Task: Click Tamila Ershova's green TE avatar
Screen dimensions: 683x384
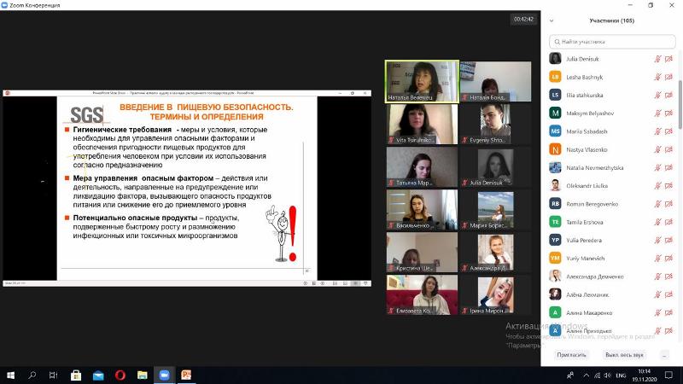Action: pyautogui.click(x=555, y=222)
